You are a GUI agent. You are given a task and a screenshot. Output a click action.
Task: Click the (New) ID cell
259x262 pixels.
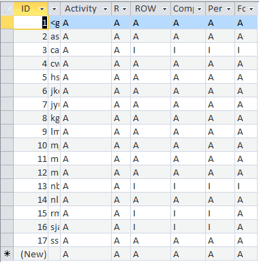(31, 254)
